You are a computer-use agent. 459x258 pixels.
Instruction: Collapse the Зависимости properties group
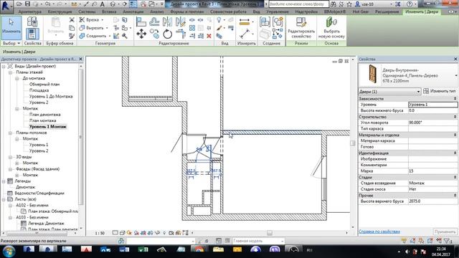click(455, 99)
